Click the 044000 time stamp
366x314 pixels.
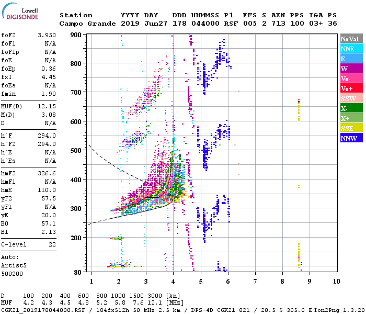click(x=205, y=24)
